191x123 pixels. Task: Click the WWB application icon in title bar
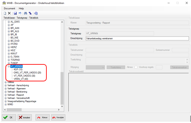point(4,3)
